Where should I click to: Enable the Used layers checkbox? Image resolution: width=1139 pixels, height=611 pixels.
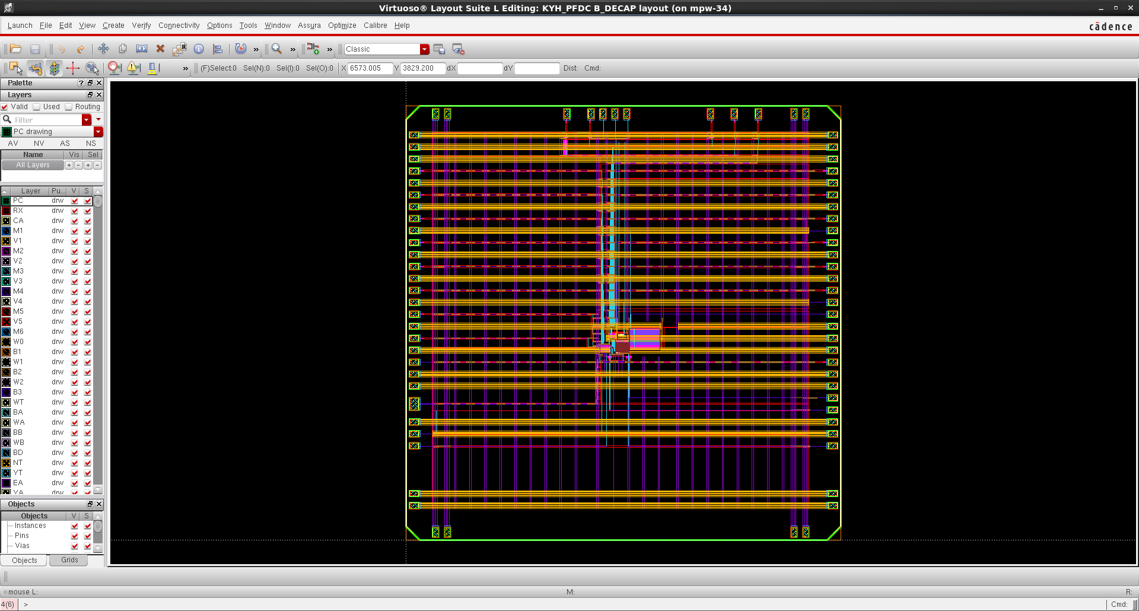[x=37, y=107]
